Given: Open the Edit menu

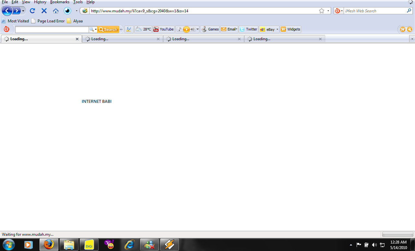Looking at the screenshot, I should (15, 2).
